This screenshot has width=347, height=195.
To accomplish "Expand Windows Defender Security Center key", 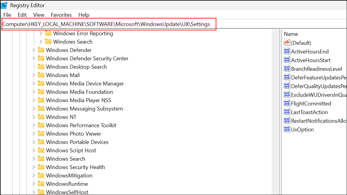I will pyautogui.click(x=34, y=59).
